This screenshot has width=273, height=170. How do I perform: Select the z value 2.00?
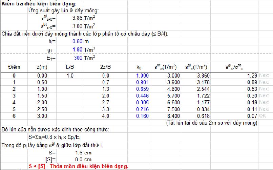click(42, 103)
